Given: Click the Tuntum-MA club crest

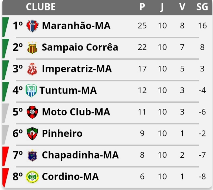Looking at the screenshot, I should (31, 90).
